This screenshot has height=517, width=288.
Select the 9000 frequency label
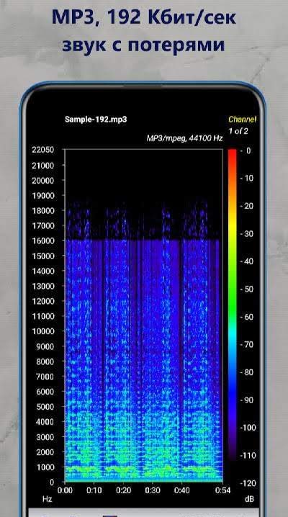(x=45, y=347)
